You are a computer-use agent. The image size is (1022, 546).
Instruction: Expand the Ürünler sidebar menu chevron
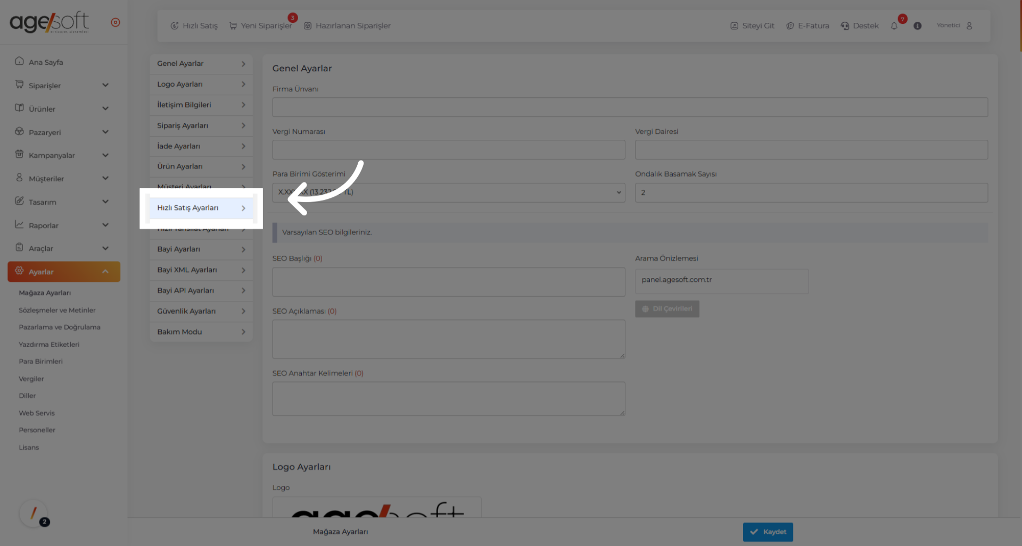click(105, 108)
